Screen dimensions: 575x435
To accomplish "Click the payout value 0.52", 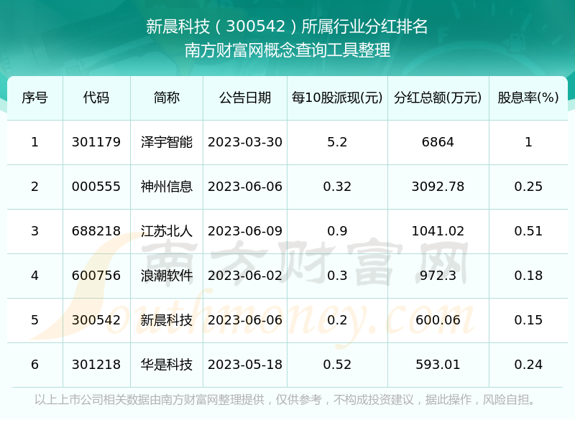I will click(x=337, y=365).
